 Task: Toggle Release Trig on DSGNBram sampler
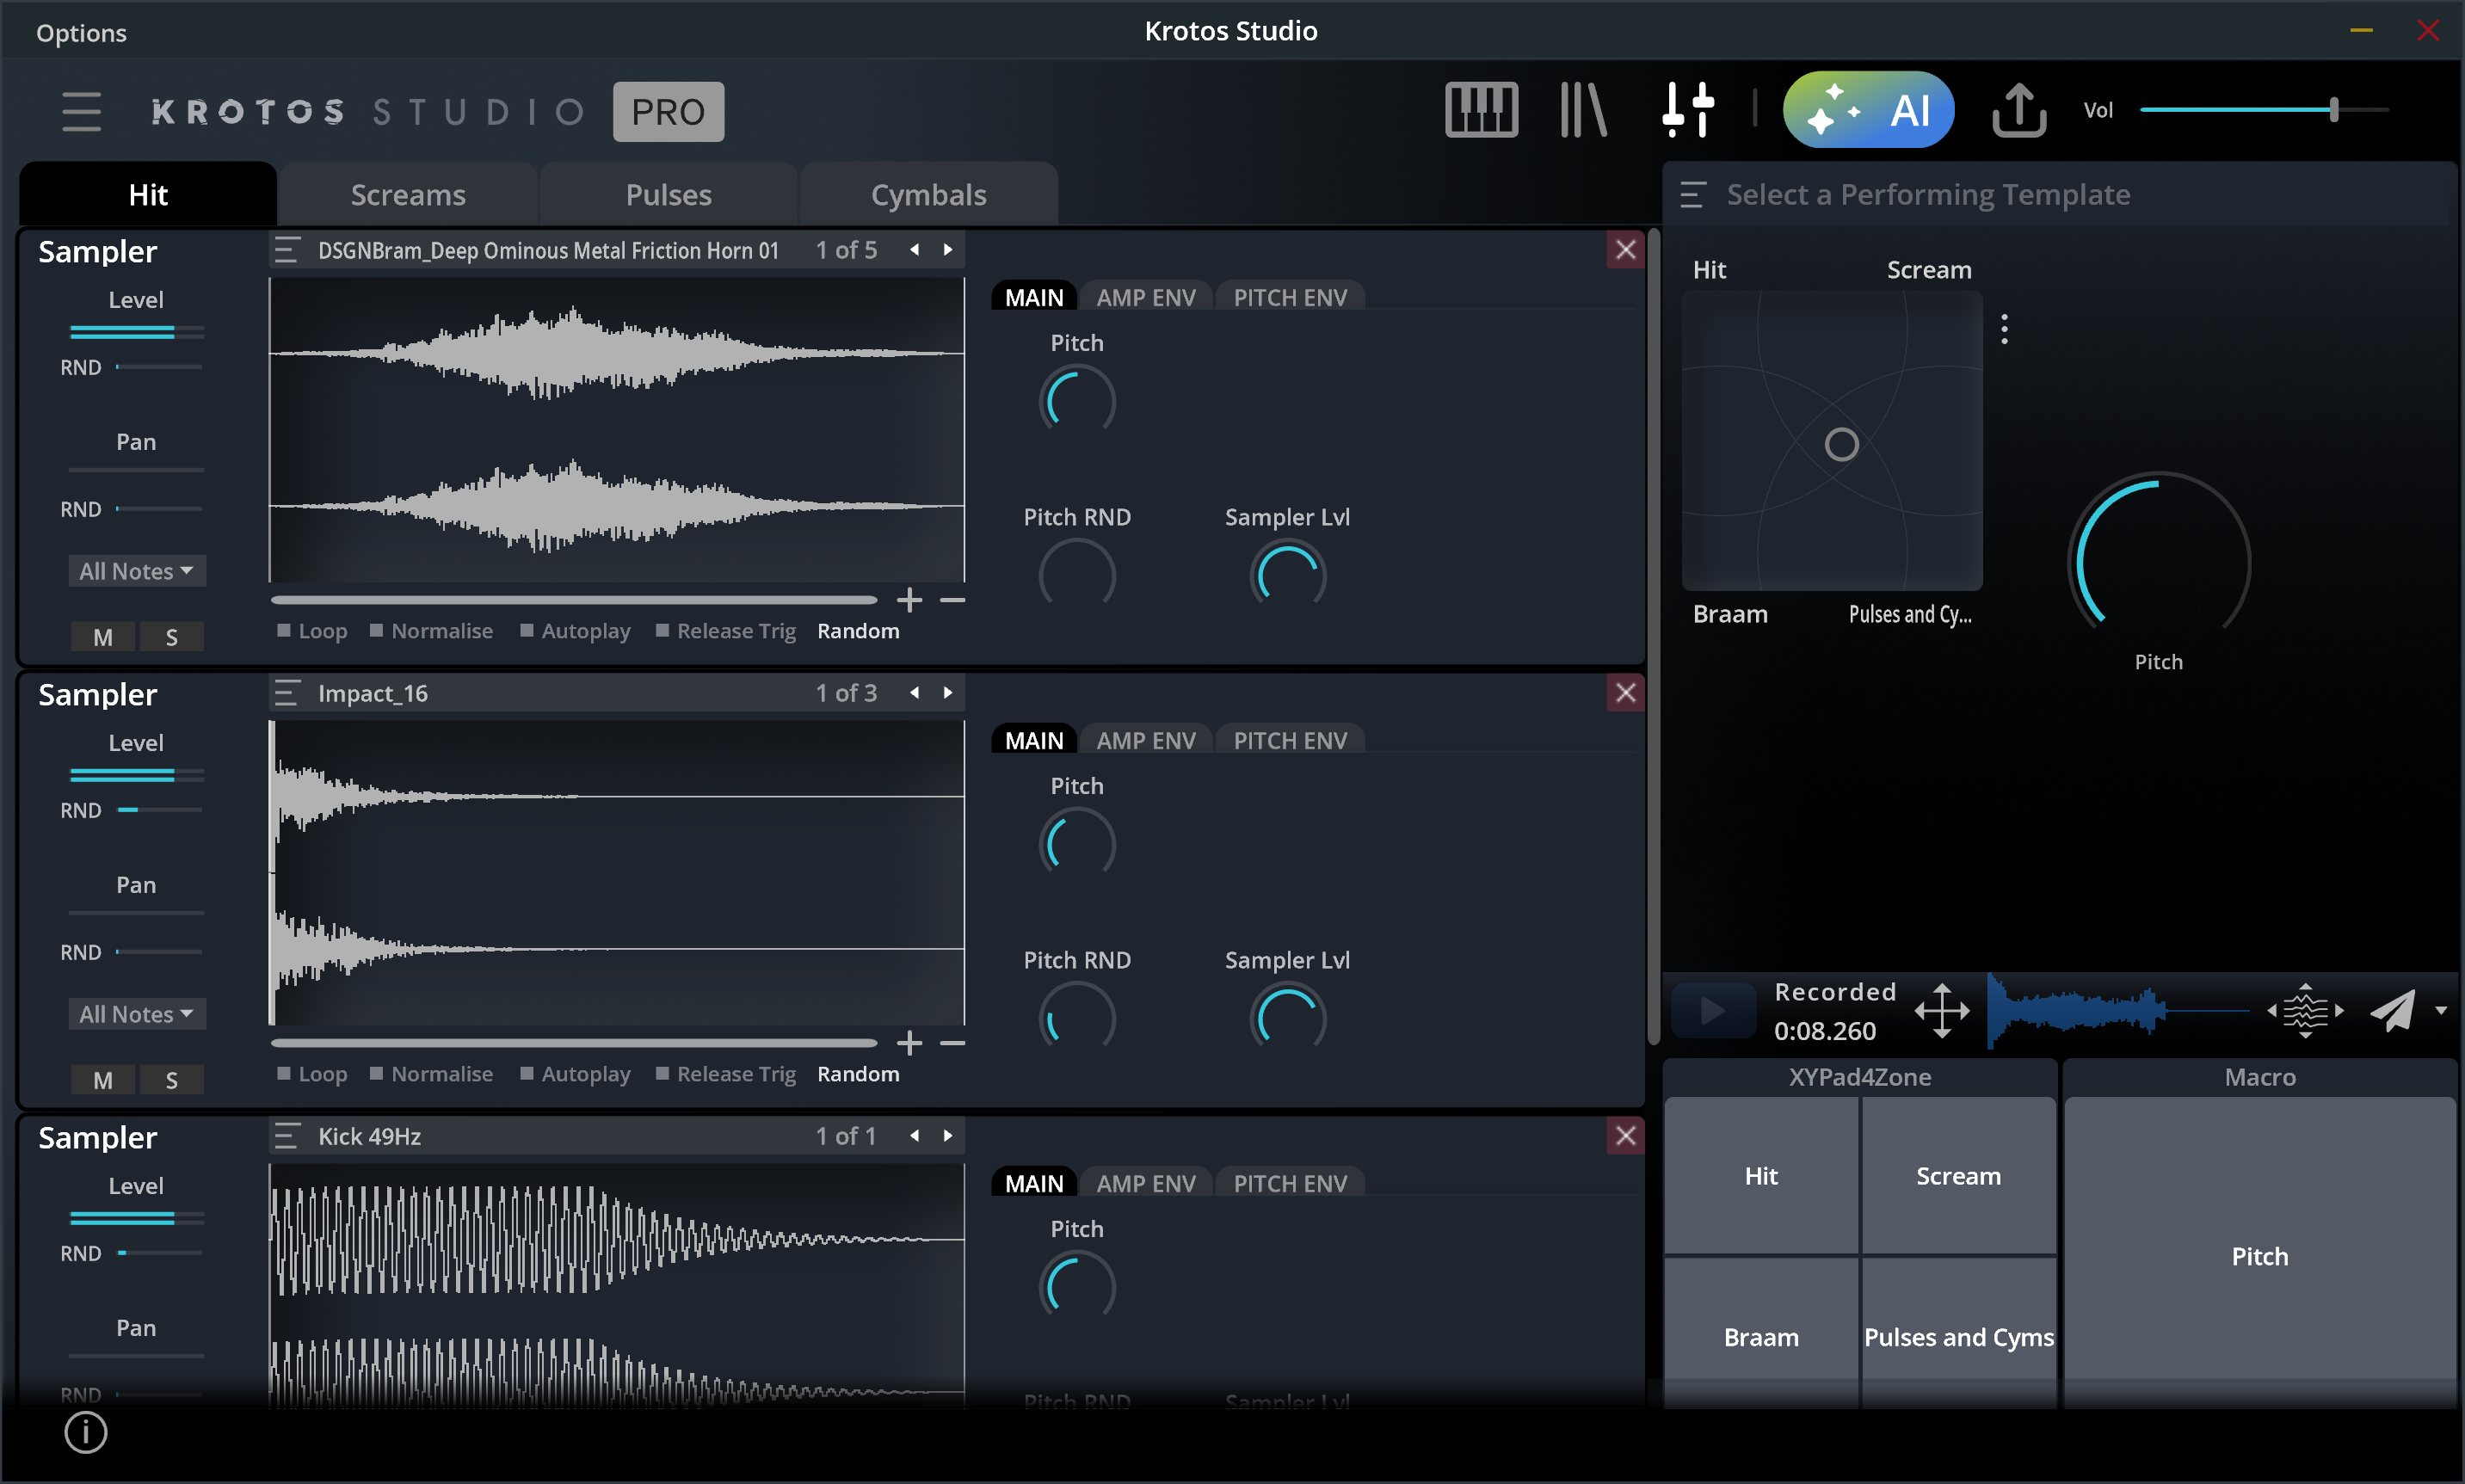(725, 631)
